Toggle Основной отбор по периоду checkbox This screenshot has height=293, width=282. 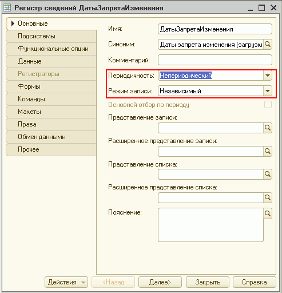[x=268, y=105]
